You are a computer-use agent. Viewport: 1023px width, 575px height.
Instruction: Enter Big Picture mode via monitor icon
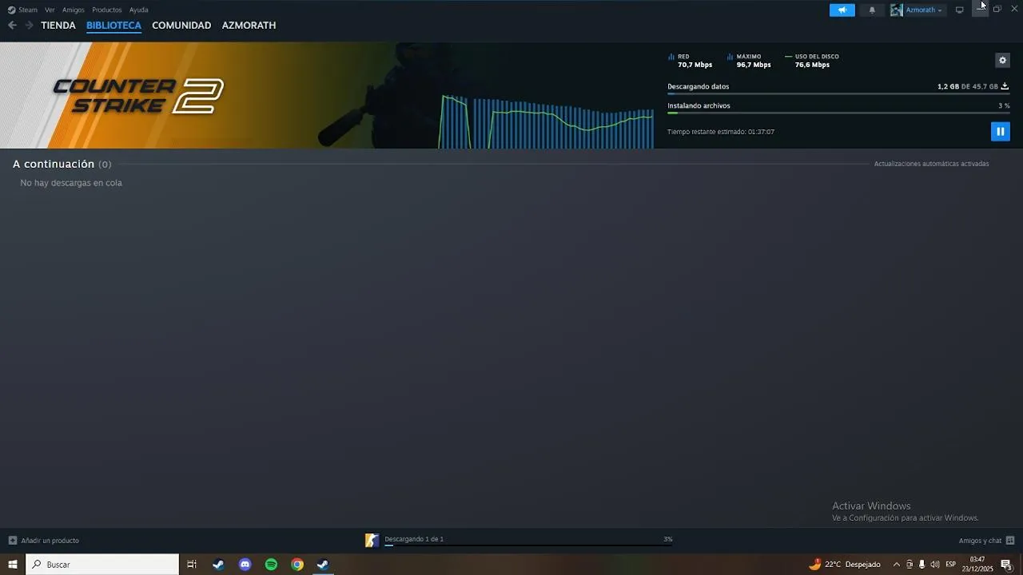point(960,10)
